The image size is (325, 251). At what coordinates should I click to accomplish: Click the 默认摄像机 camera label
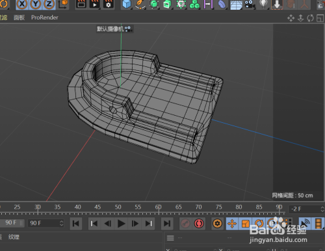pyautogui.click(x=110, y=29)
